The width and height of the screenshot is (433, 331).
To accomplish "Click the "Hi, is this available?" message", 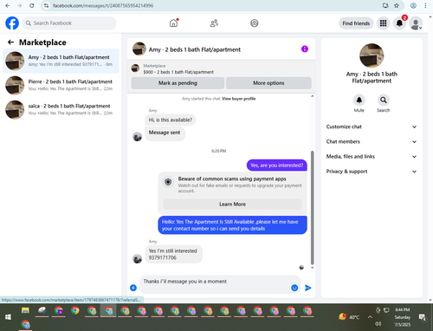I will pos(171,120).
